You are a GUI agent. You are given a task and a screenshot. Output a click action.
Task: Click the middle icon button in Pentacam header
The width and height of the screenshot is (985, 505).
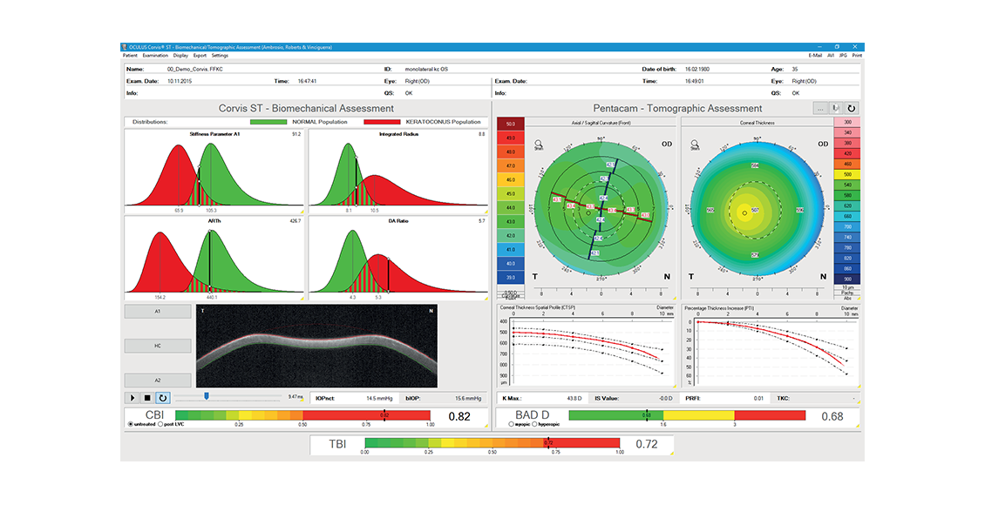(x=836, y=109)
